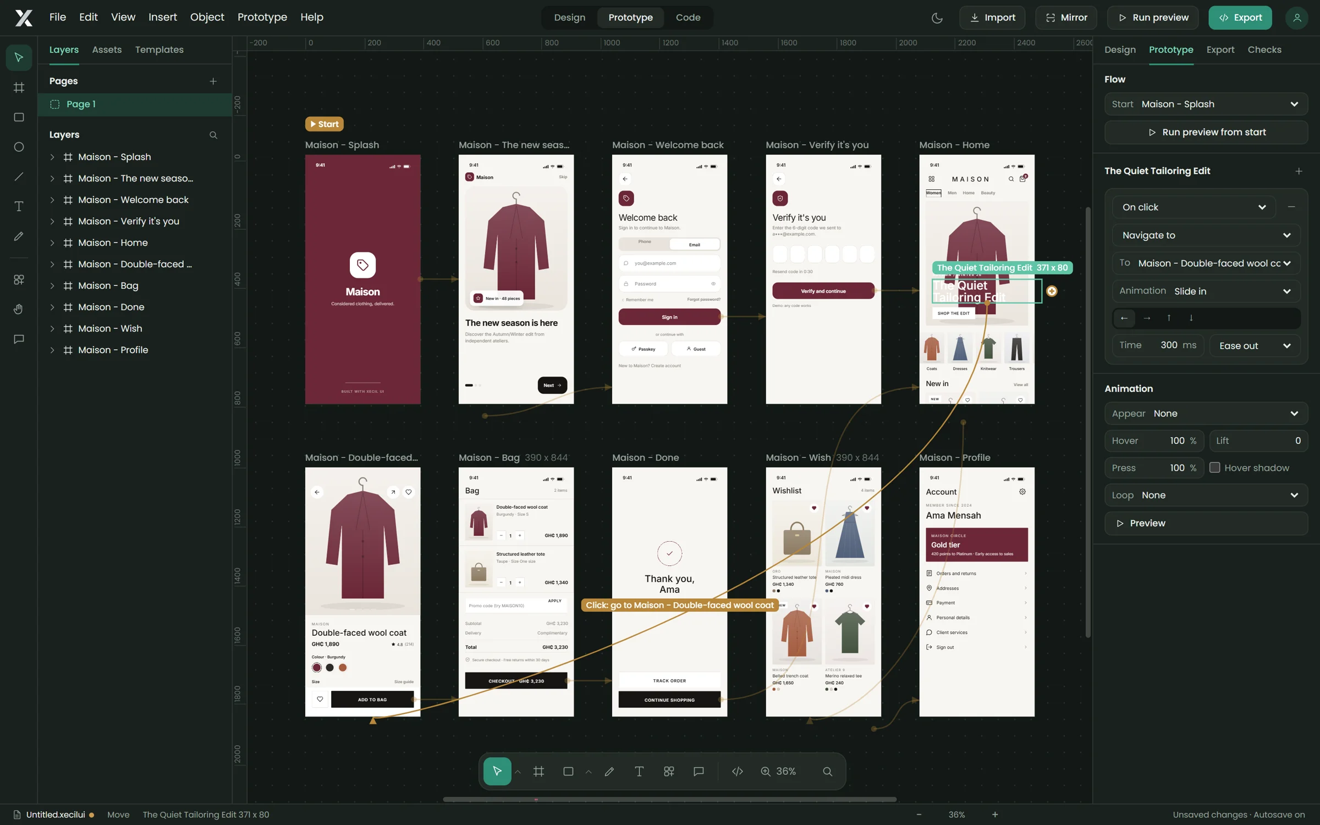Select the Line tool in left sidebar
Screen dimensions: 1320x825
19,177
